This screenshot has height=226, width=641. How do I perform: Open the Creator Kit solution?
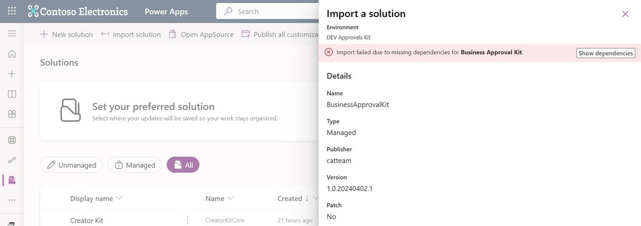(87, 220)
